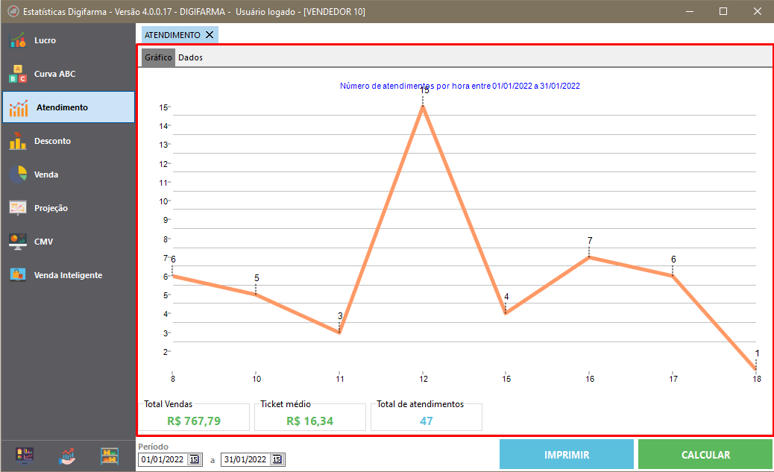Click the dashboard monitor icon at bottom left
Viewport: 774px width, 472px height.
click(25, 456)
